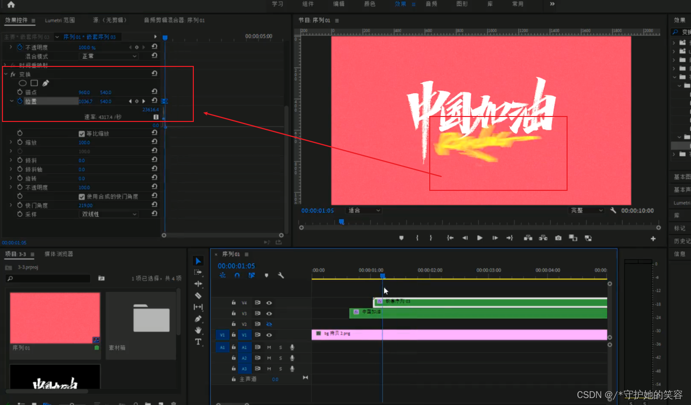Mark Out point in program monitor
Image resolution: width=691 pixels, height=405 pixels.
pos(431,238)
